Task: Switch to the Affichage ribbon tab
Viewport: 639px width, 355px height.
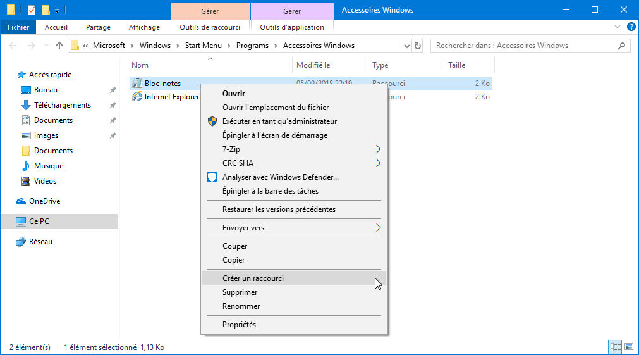Action: (x=144, y=27)
